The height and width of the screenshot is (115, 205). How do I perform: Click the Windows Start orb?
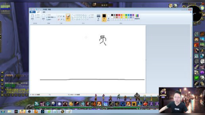click(3, 112)
